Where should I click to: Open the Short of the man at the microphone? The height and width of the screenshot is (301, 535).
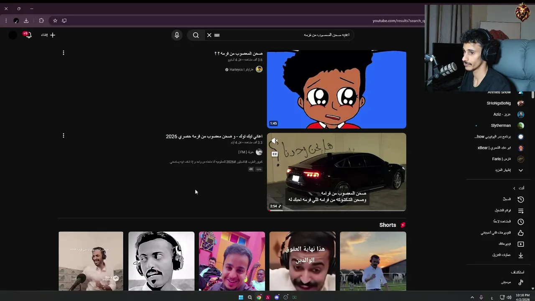pyautogui.click(x=91, y=261)
